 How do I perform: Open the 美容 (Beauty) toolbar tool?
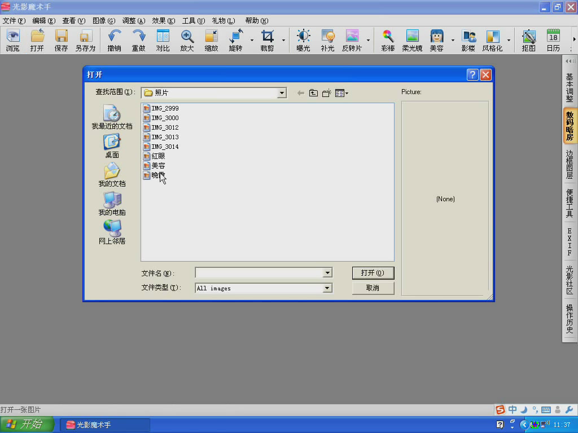point(436,40)
